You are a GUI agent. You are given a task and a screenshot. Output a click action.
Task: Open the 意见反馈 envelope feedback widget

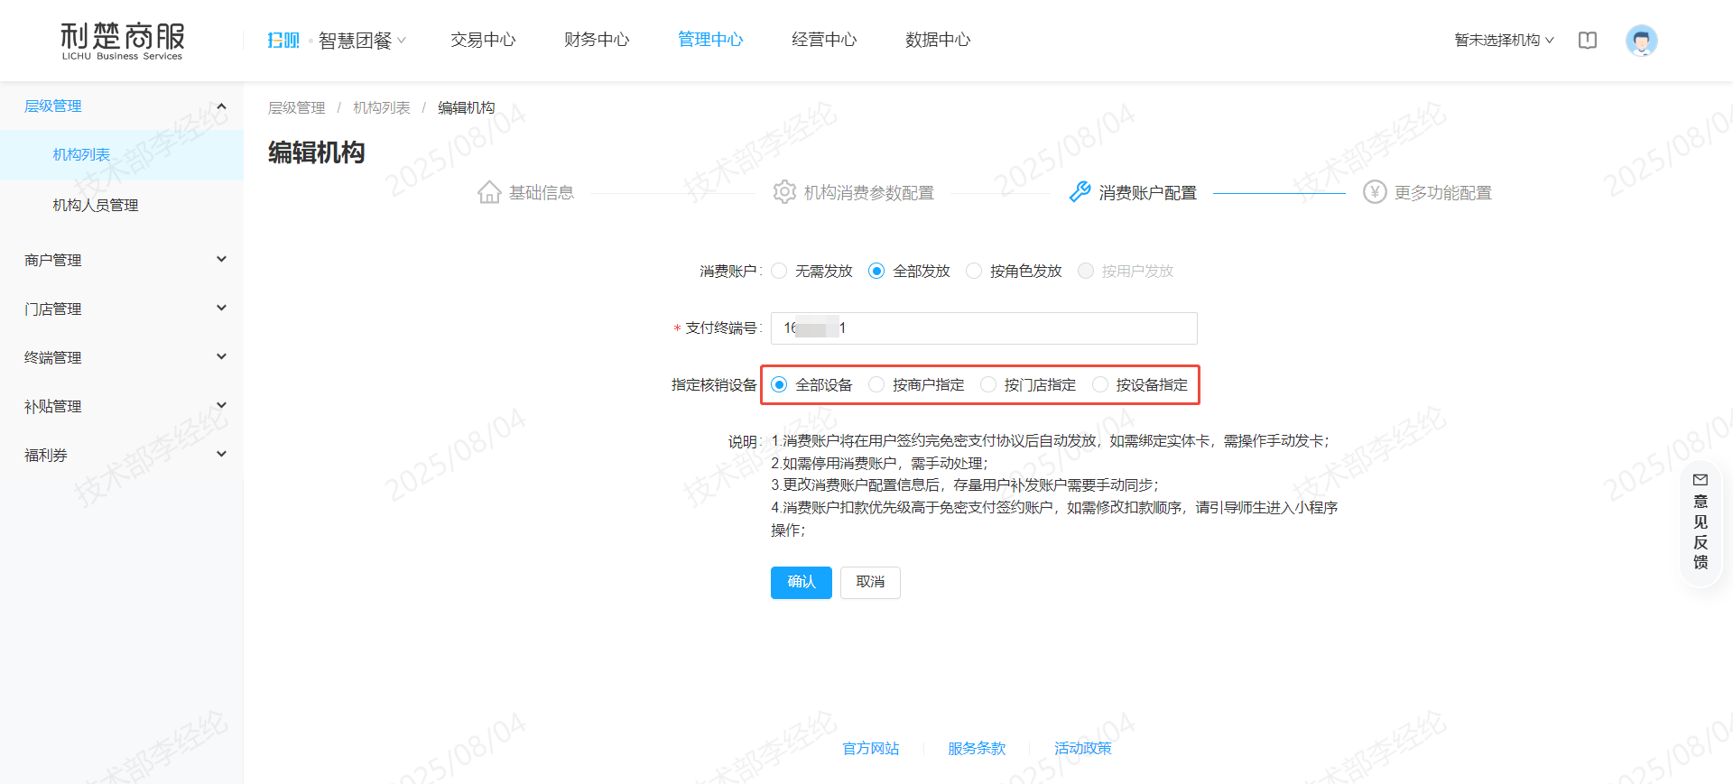1701,521
